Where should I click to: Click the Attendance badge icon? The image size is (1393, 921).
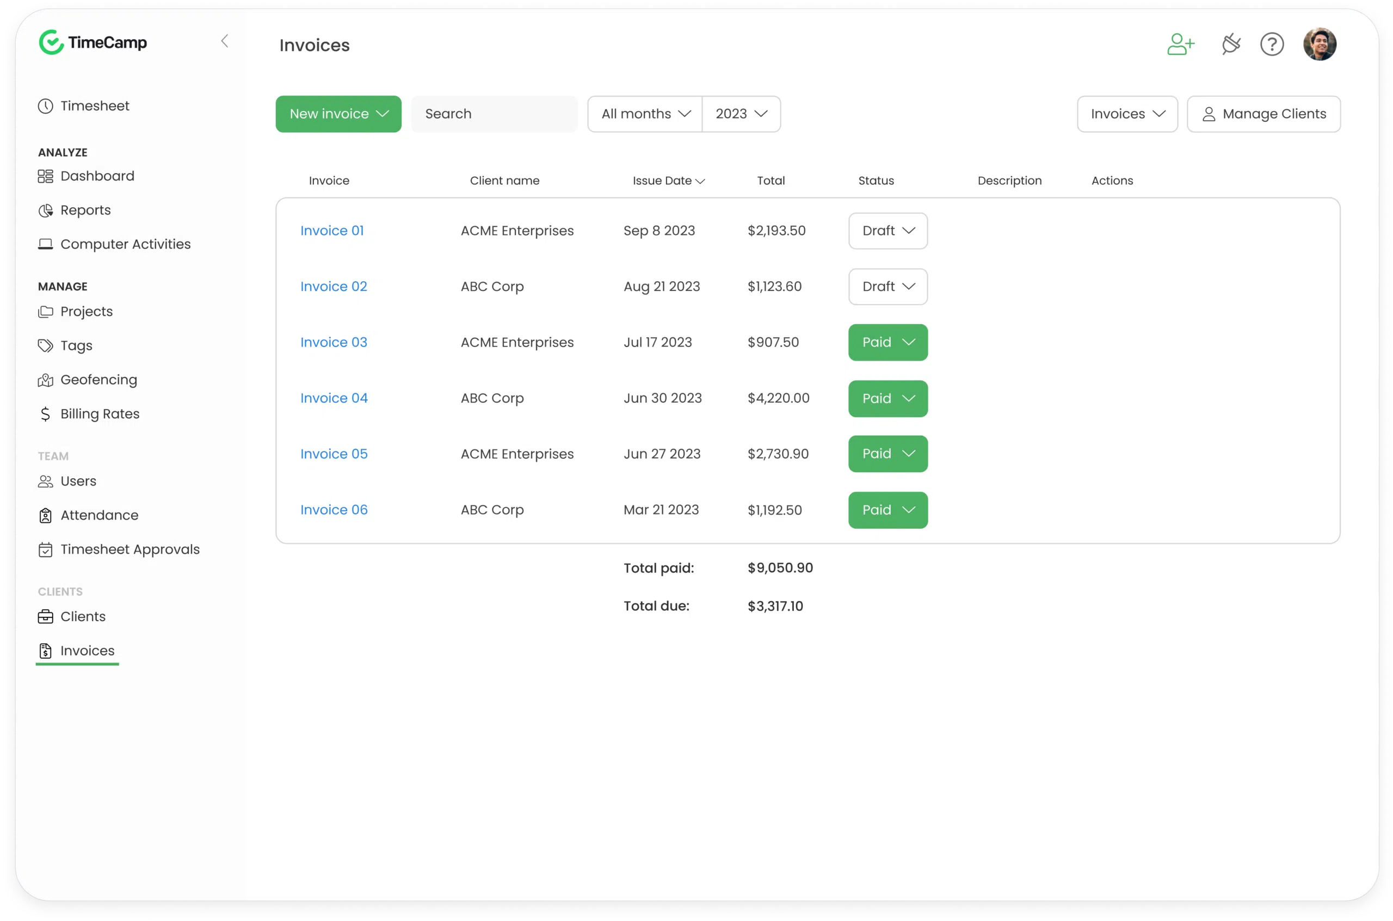click(45, 516)
